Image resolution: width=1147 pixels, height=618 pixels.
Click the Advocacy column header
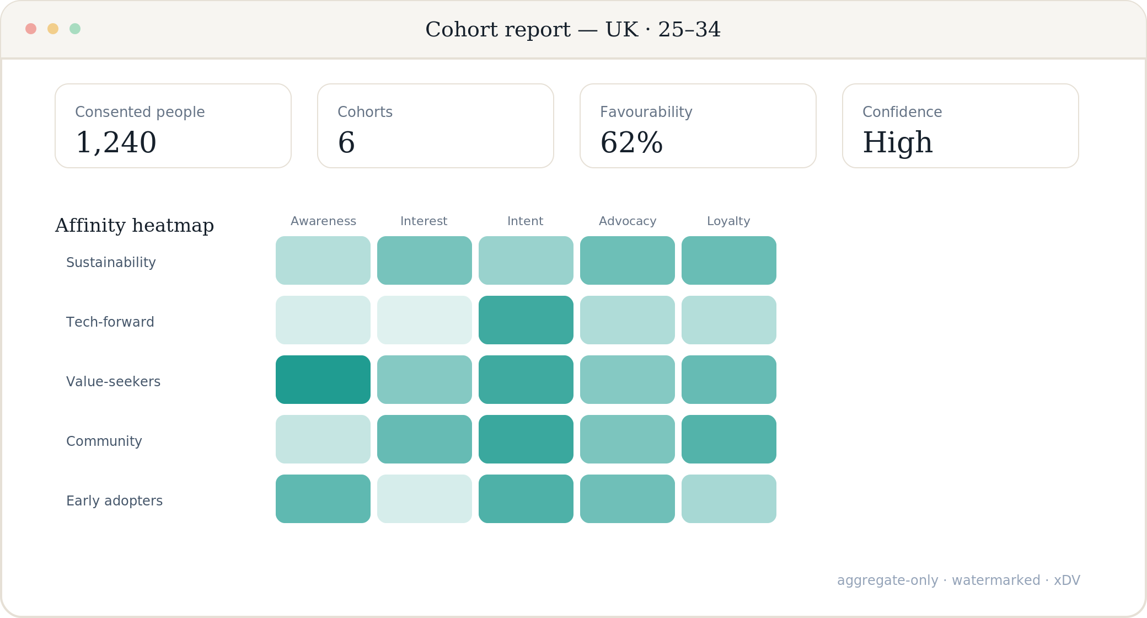coord(628,221)
